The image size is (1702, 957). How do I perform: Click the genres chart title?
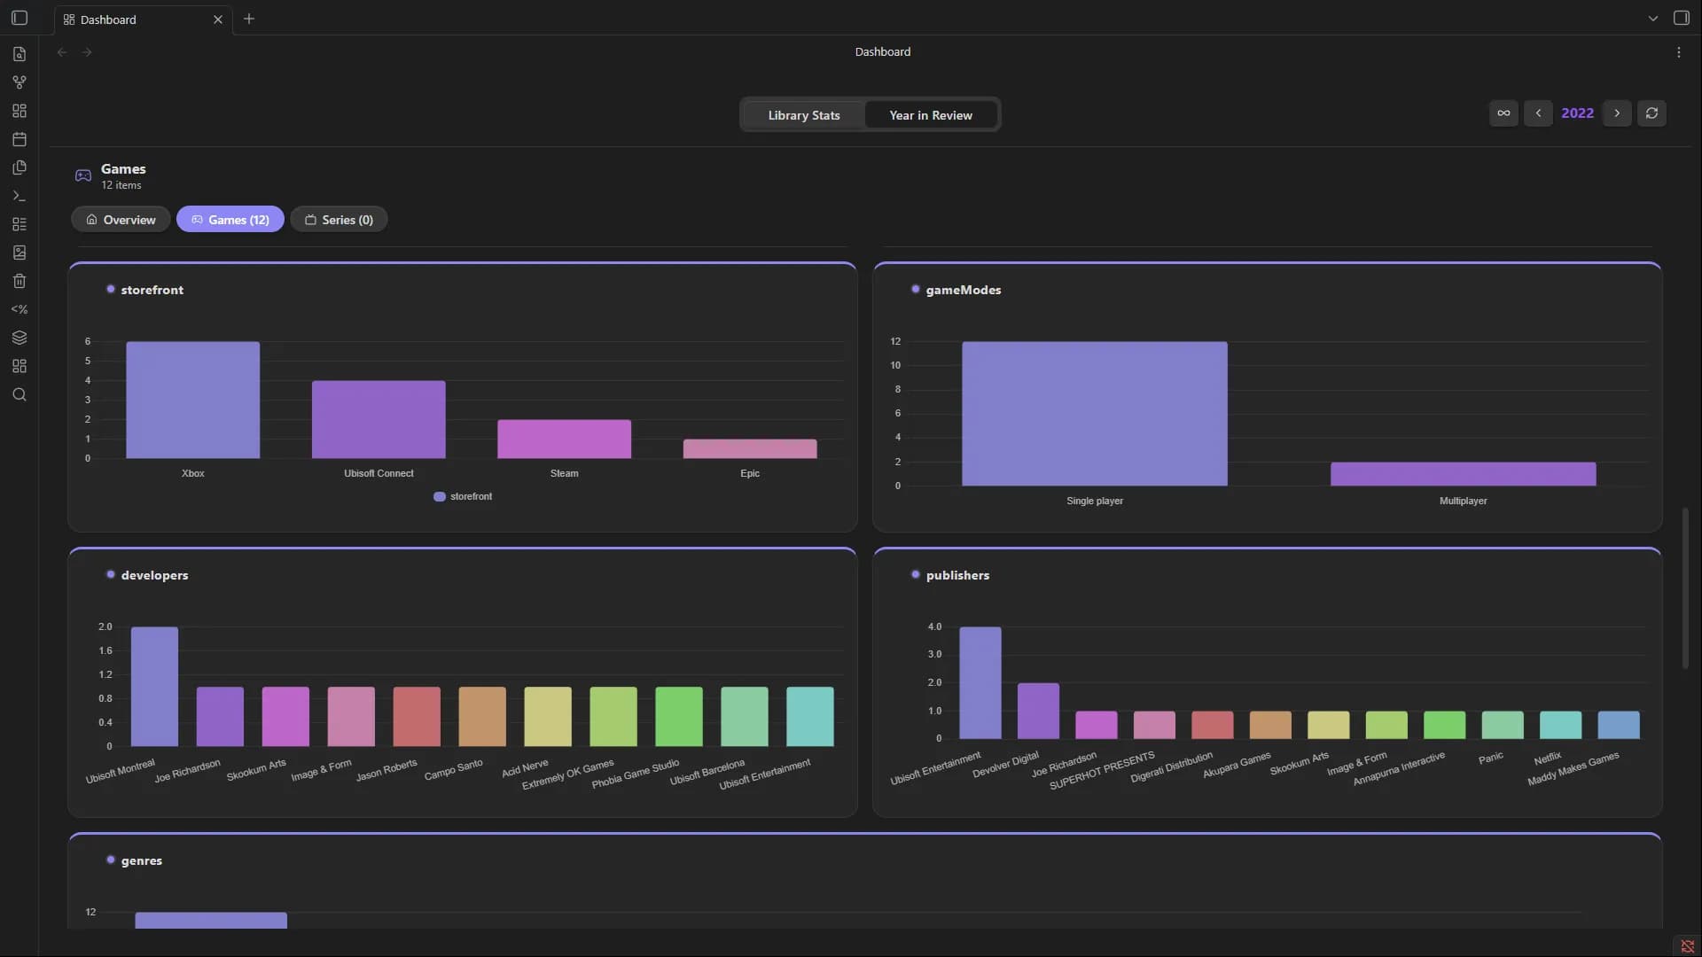coord(142,860)
